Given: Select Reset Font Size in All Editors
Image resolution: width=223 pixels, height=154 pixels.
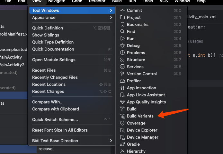Looking at the screenshot, I should [60, 130].
